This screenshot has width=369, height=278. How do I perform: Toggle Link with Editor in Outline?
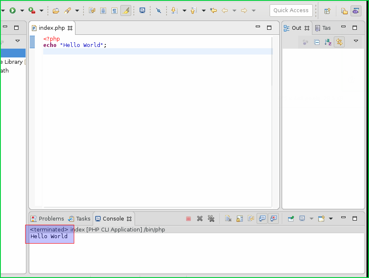tap(339, 42)
